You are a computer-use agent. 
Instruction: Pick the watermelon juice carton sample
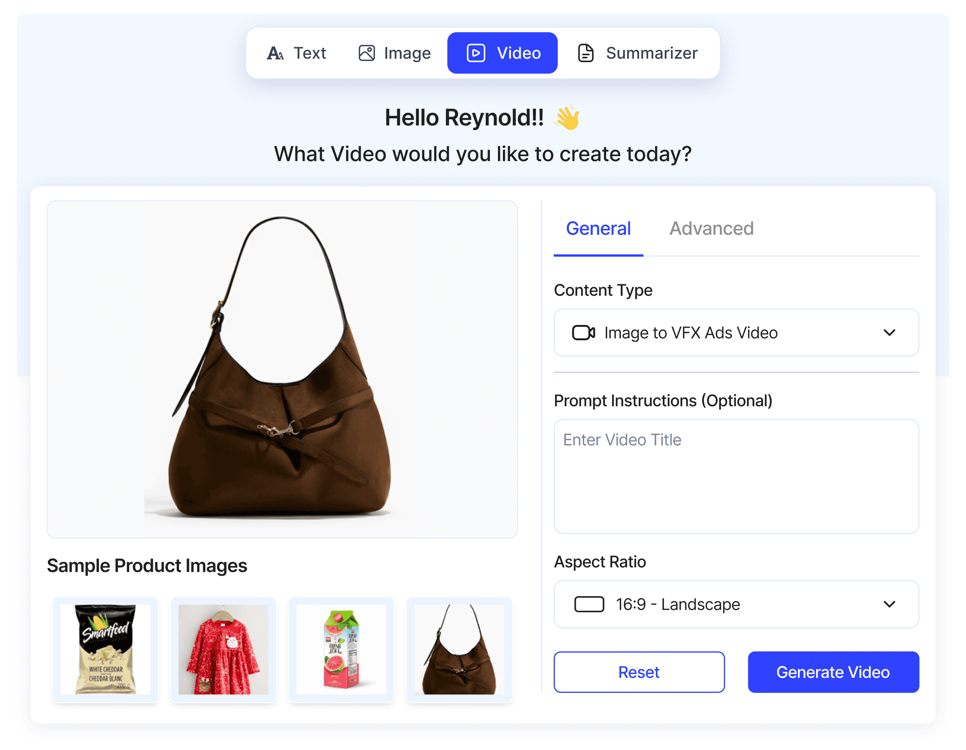pyautogui.click(x=341, y=649)
